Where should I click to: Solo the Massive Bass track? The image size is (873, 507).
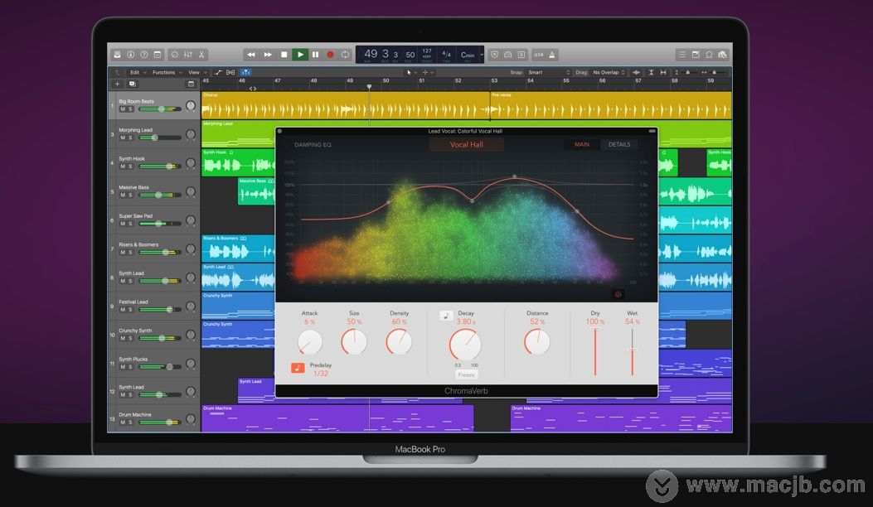[130, 195]
